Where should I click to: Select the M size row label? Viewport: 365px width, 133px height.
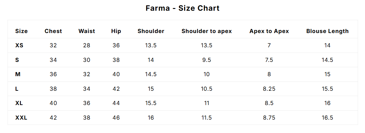click(18, 74)
